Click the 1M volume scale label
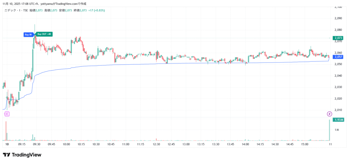 337,130
